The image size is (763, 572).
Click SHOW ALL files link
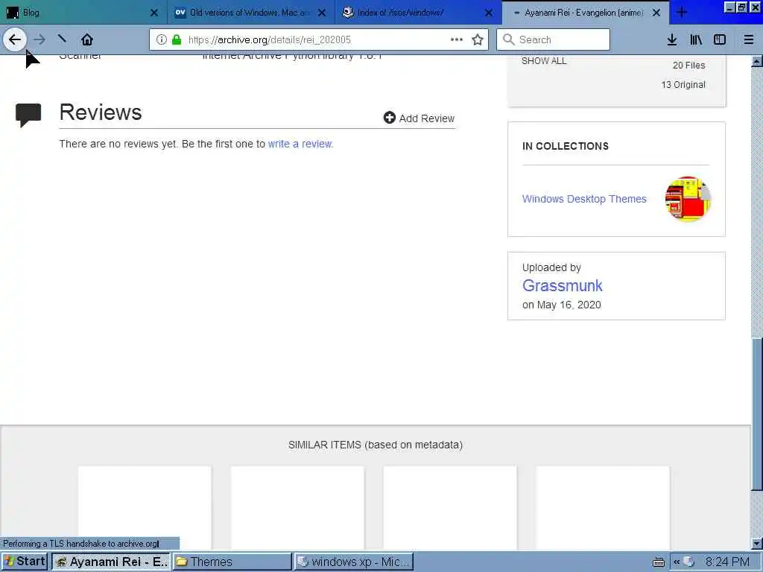pyautogui.click(x=544, y=61)
